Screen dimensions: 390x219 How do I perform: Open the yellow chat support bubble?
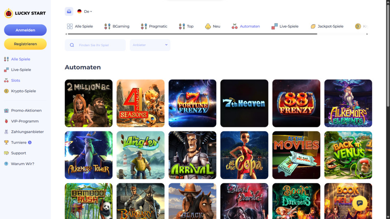coord(360,203)
